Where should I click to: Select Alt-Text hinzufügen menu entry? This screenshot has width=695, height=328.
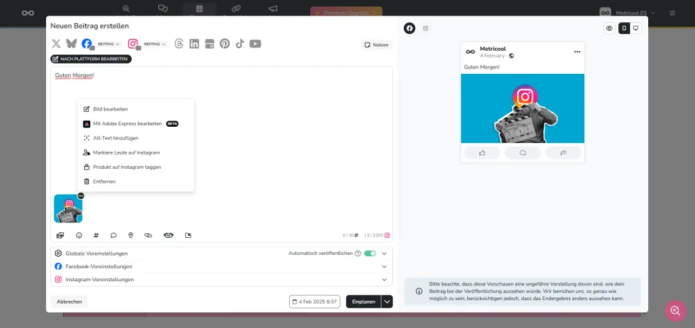tap(115, 138)
